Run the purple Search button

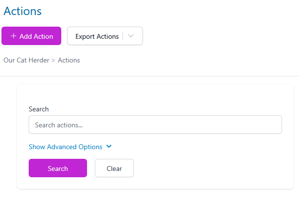[x=58, y=168]
